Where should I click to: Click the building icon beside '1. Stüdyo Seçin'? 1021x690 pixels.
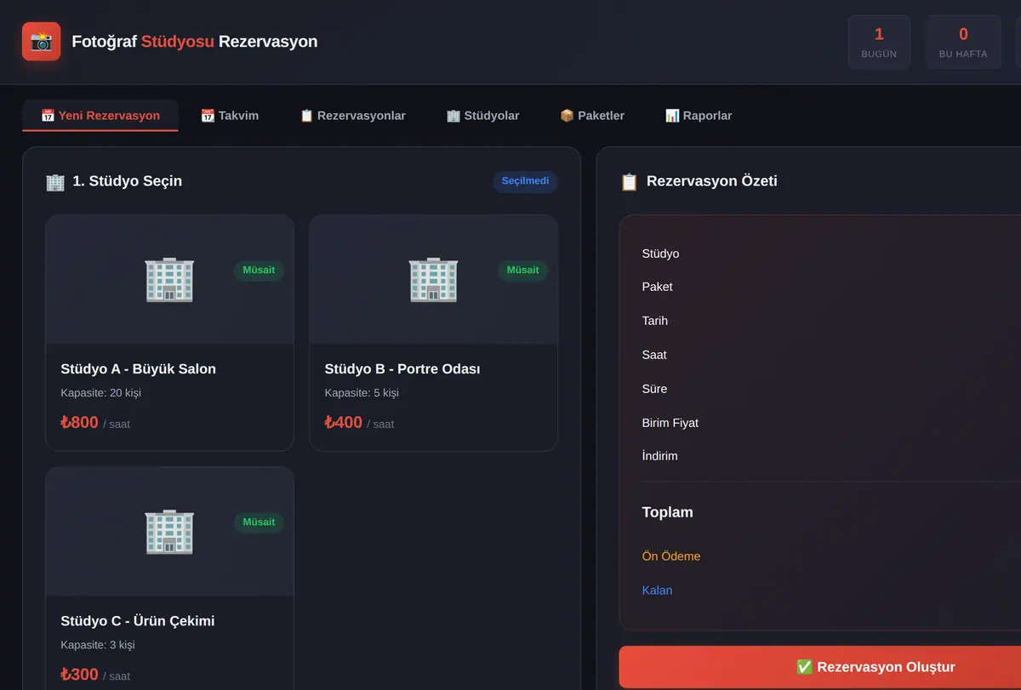click(x=55, y=182)
